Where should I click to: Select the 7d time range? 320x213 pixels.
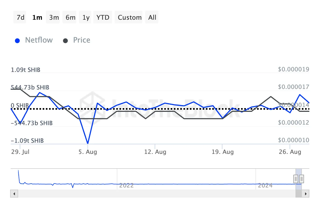21,18
